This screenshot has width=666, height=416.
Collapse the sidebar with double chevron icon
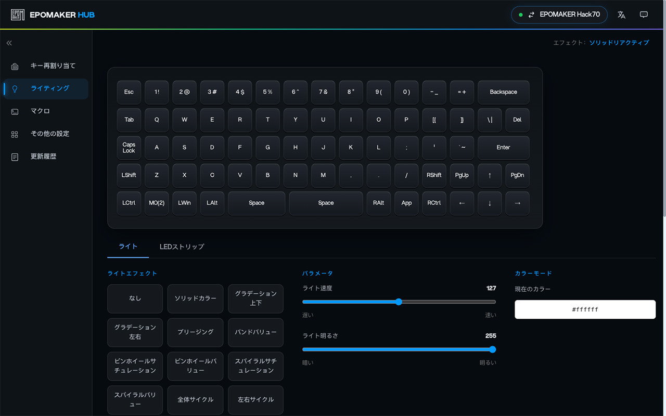coord(9,43)
